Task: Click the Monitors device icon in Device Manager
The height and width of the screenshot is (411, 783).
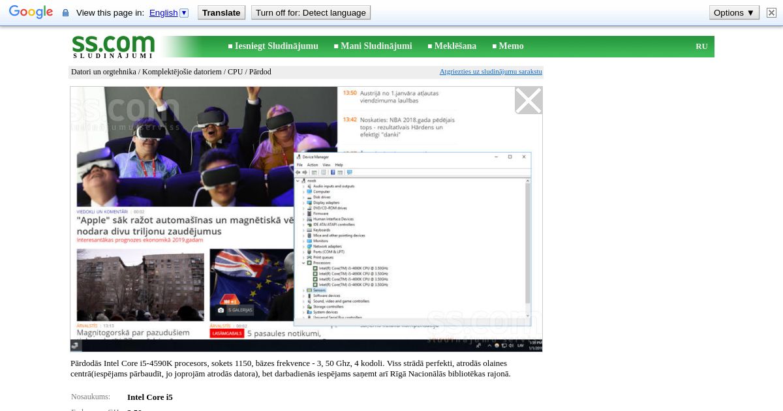Action: (x=309, y=241)
